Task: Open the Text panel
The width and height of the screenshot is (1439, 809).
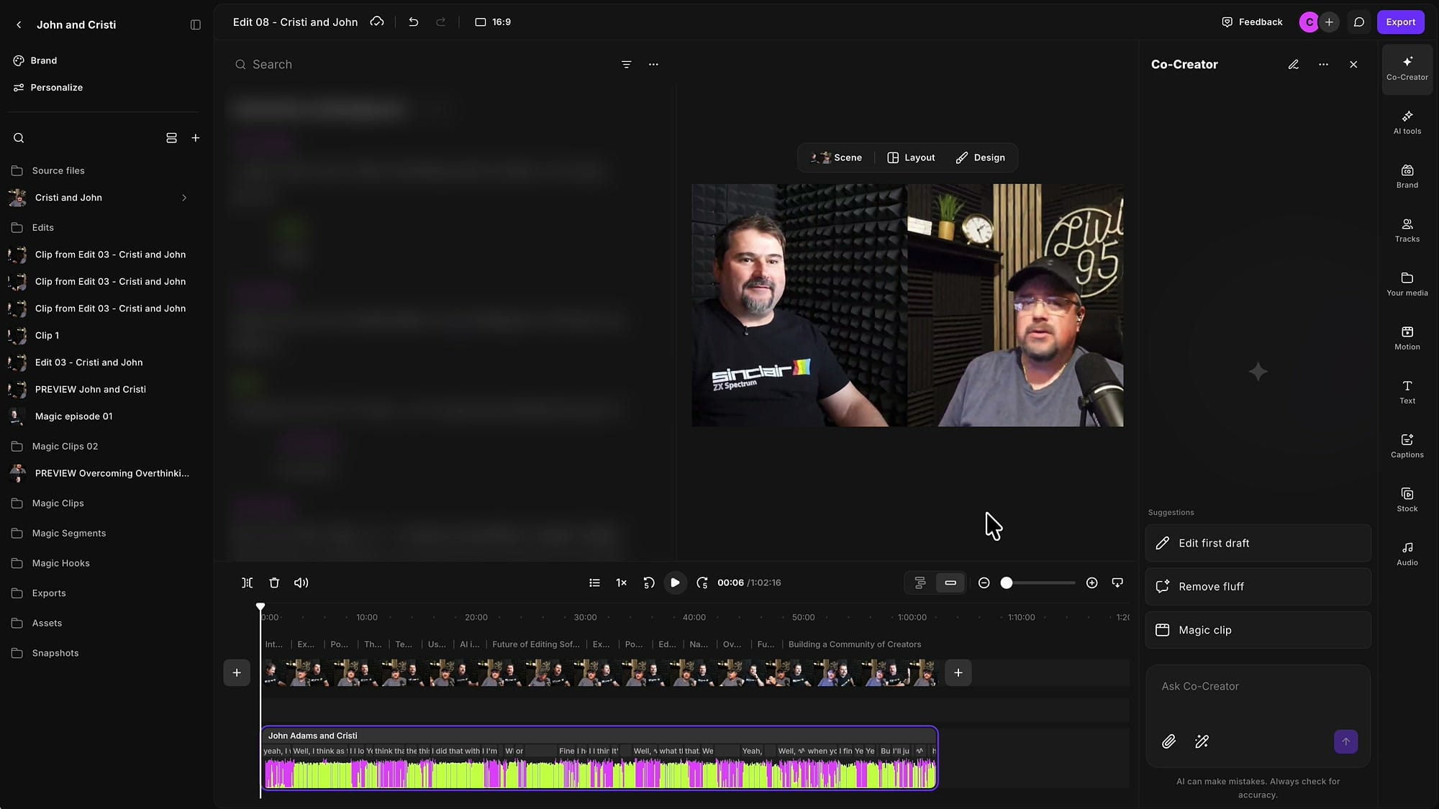Action: (1407, 392)
